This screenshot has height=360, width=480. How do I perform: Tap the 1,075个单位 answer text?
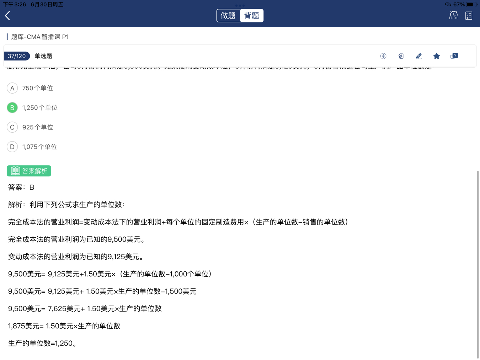tap(39, 147)
